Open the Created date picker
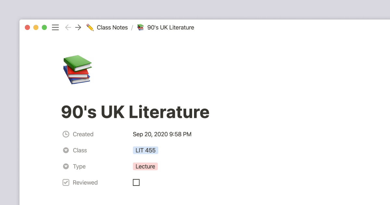390x205 pixels. (x=162, y=134)
